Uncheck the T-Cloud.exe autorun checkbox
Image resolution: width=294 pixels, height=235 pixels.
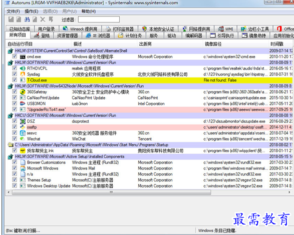[x=15, y=80]
